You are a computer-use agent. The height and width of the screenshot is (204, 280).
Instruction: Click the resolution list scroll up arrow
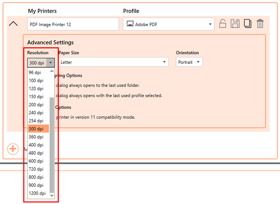[52, 71]
